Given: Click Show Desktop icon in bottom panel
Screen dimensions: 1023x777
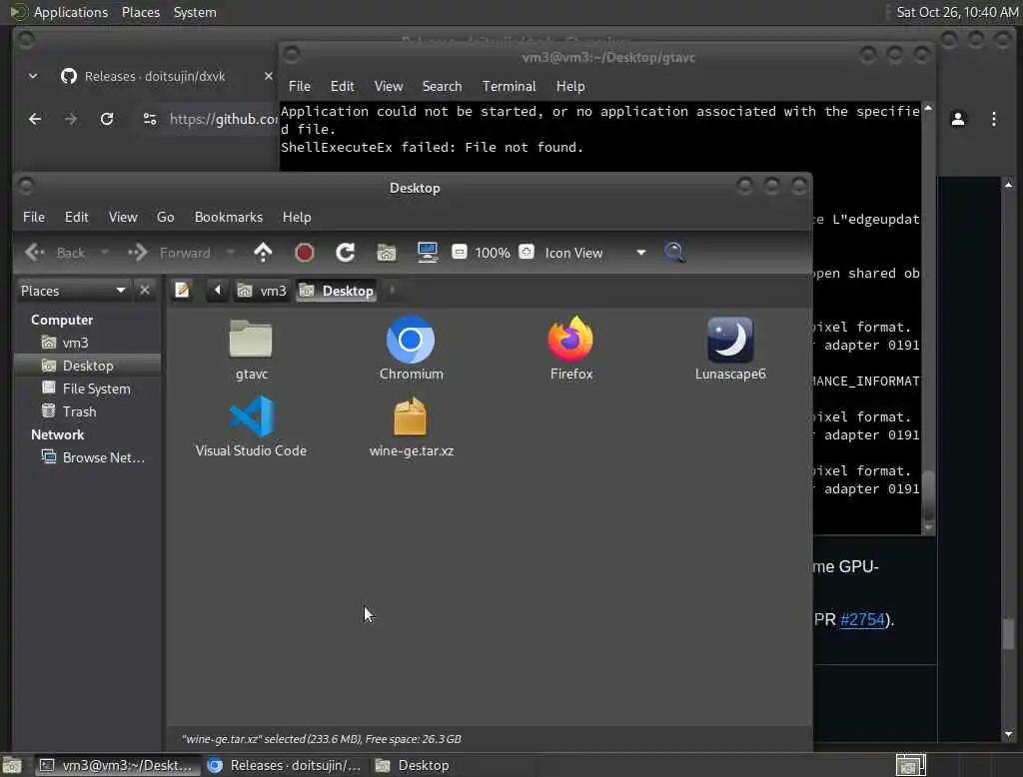Looking at the screenshot, I should point(12,765).
